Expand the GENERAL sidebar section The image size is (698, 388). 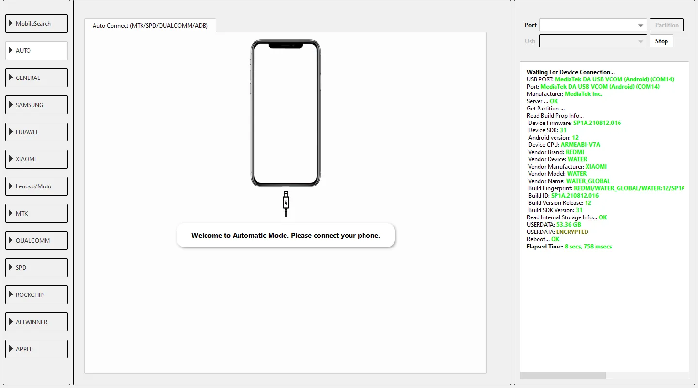[36, 78]
